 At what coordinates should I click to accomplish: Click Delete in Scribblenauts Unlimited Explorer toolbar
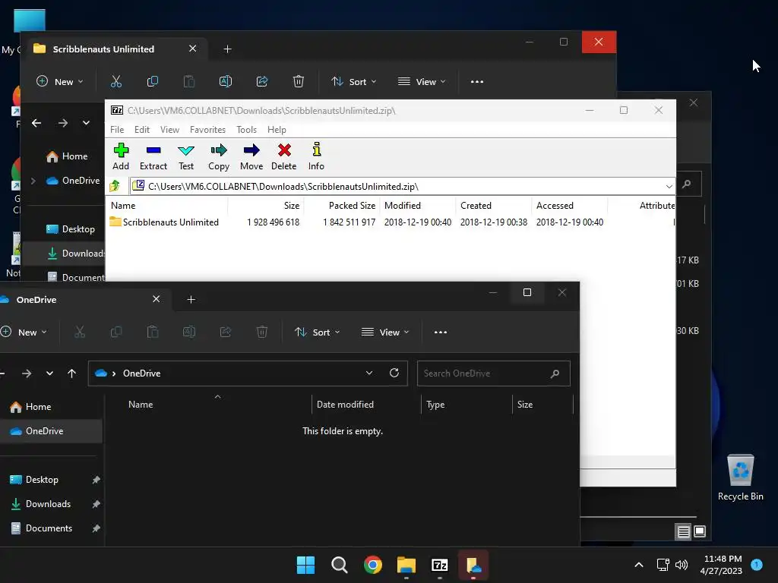click(298, 81)
